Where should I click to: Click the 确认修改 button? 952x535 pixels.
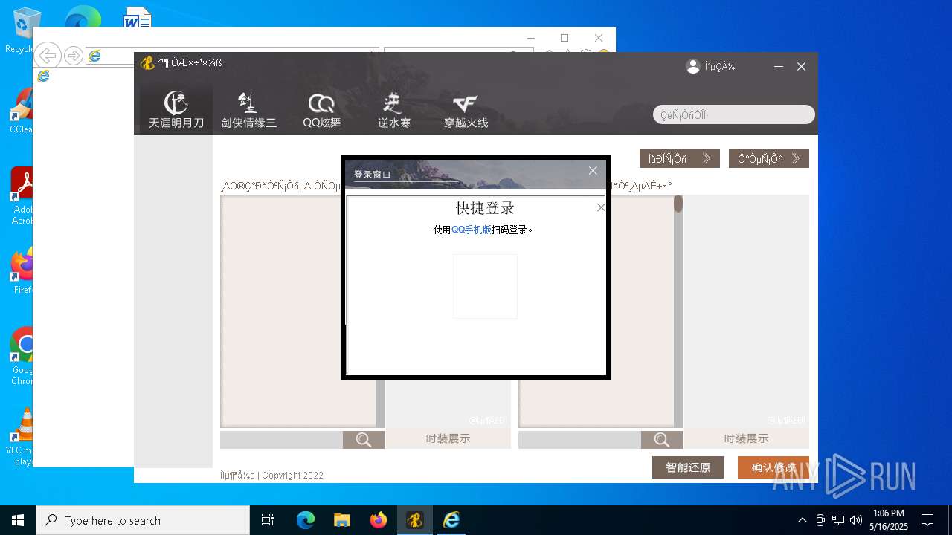point(773,467)
